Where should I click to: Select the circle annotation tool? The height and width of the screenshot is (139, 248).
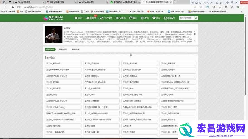click(x=200, y=3)
